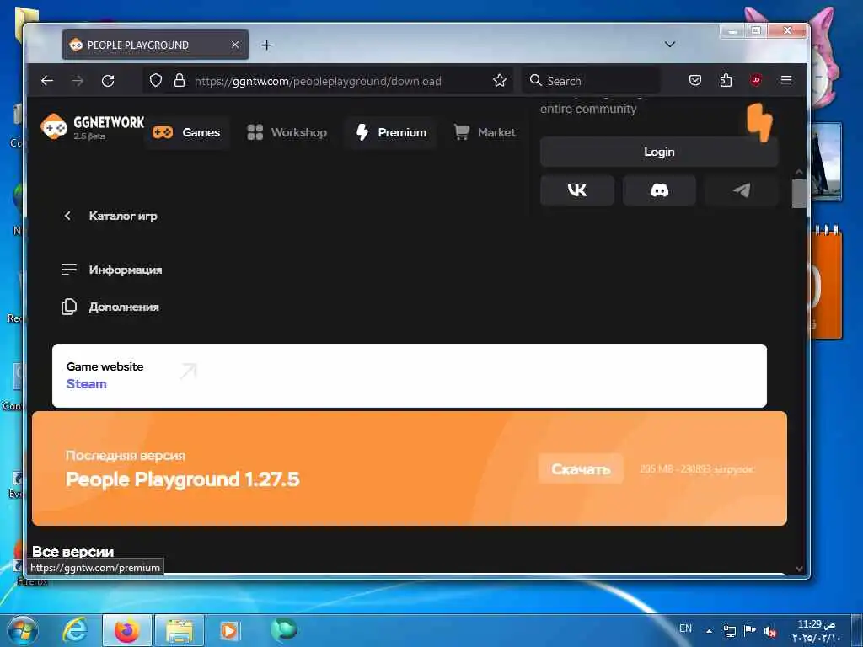This screenshot has width=863, height=647.
Task: Open a new tab with plus
Action: (267, 45)
